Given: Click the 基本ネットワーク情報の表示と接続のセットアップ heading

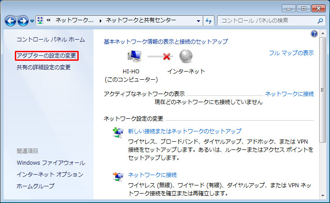Looking at the screenshot, I should 165,41.
